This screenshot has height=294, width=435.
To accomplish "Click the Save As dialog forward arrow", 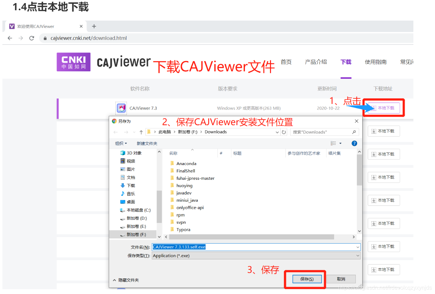I will pyautogui.click(x=126, y=132).
